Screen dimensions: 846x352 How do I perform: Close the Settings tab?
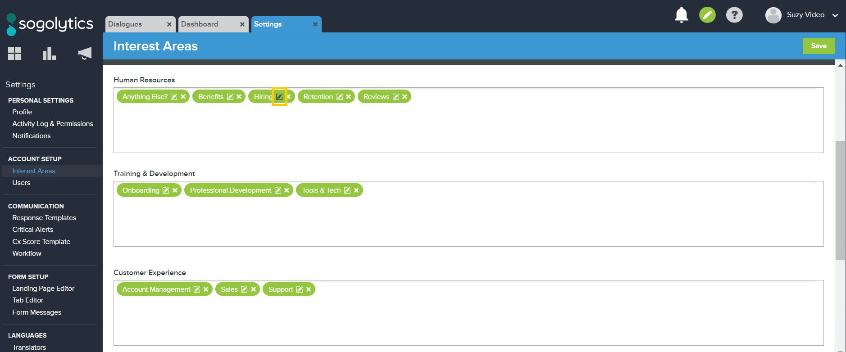click(315, 24)
